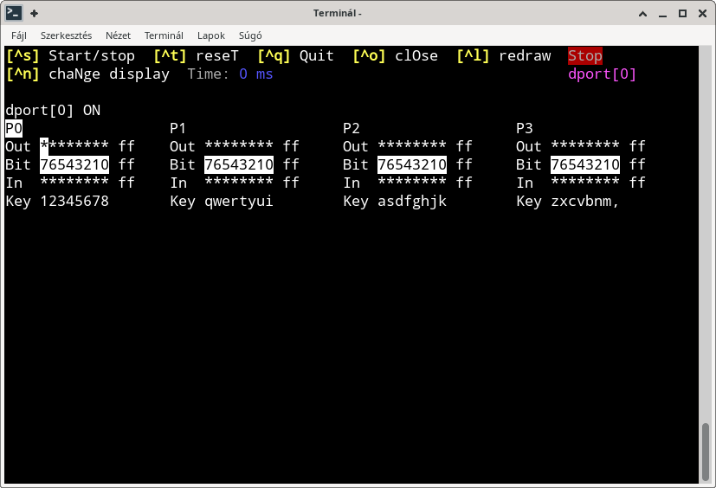The height and width of the screenshot is (488, 716).
Task: Select the P3 port header
Action: 524,128
